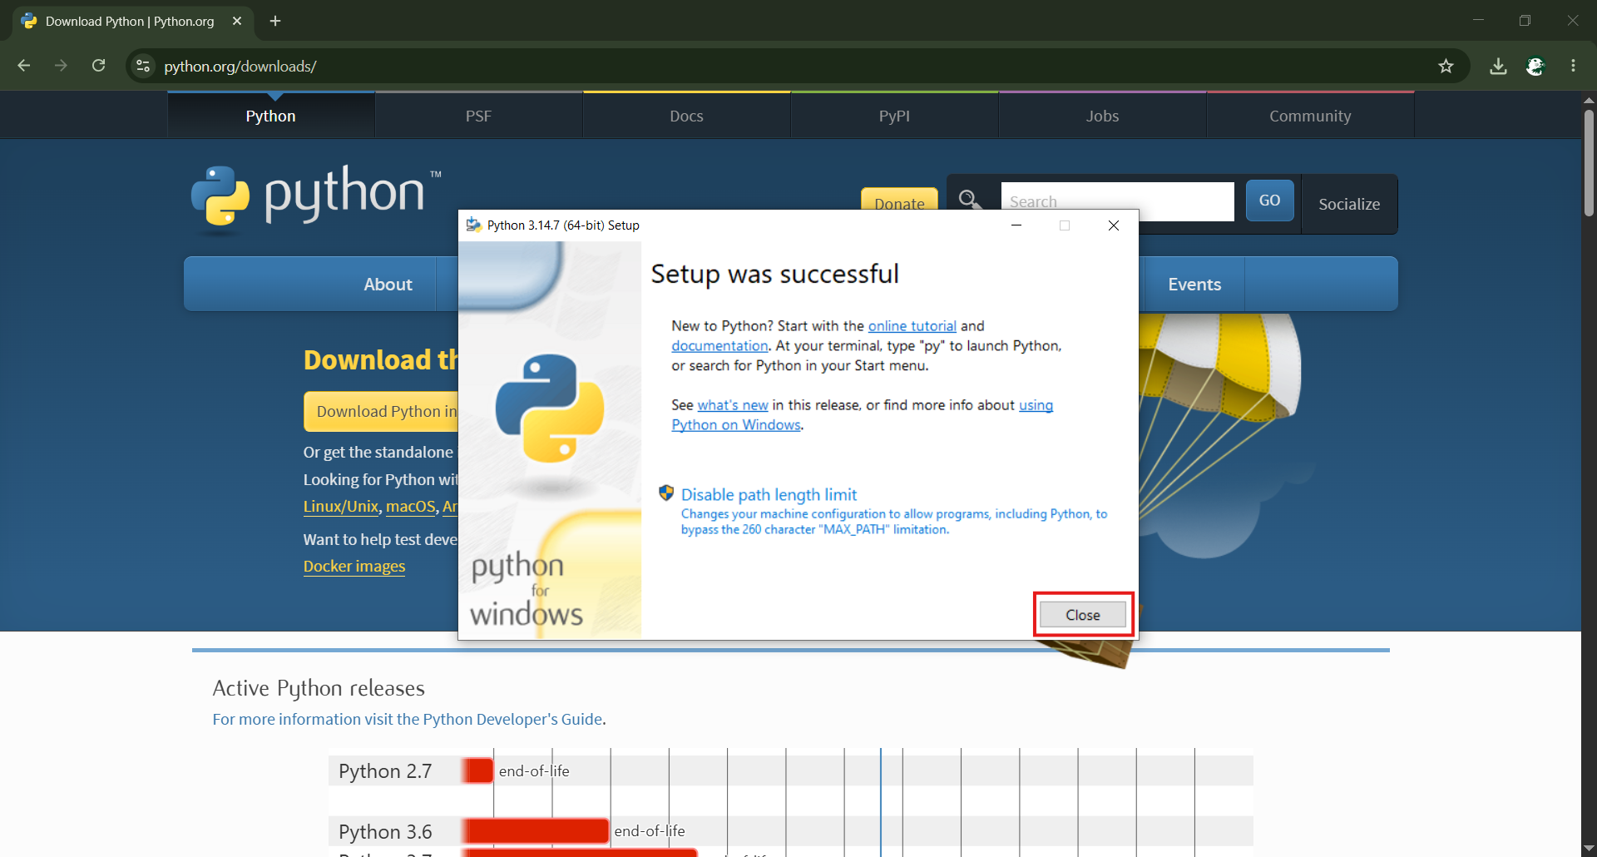The image size is (1597, 857).
Task: Open a new browser tab
Action: pos(275,21)
